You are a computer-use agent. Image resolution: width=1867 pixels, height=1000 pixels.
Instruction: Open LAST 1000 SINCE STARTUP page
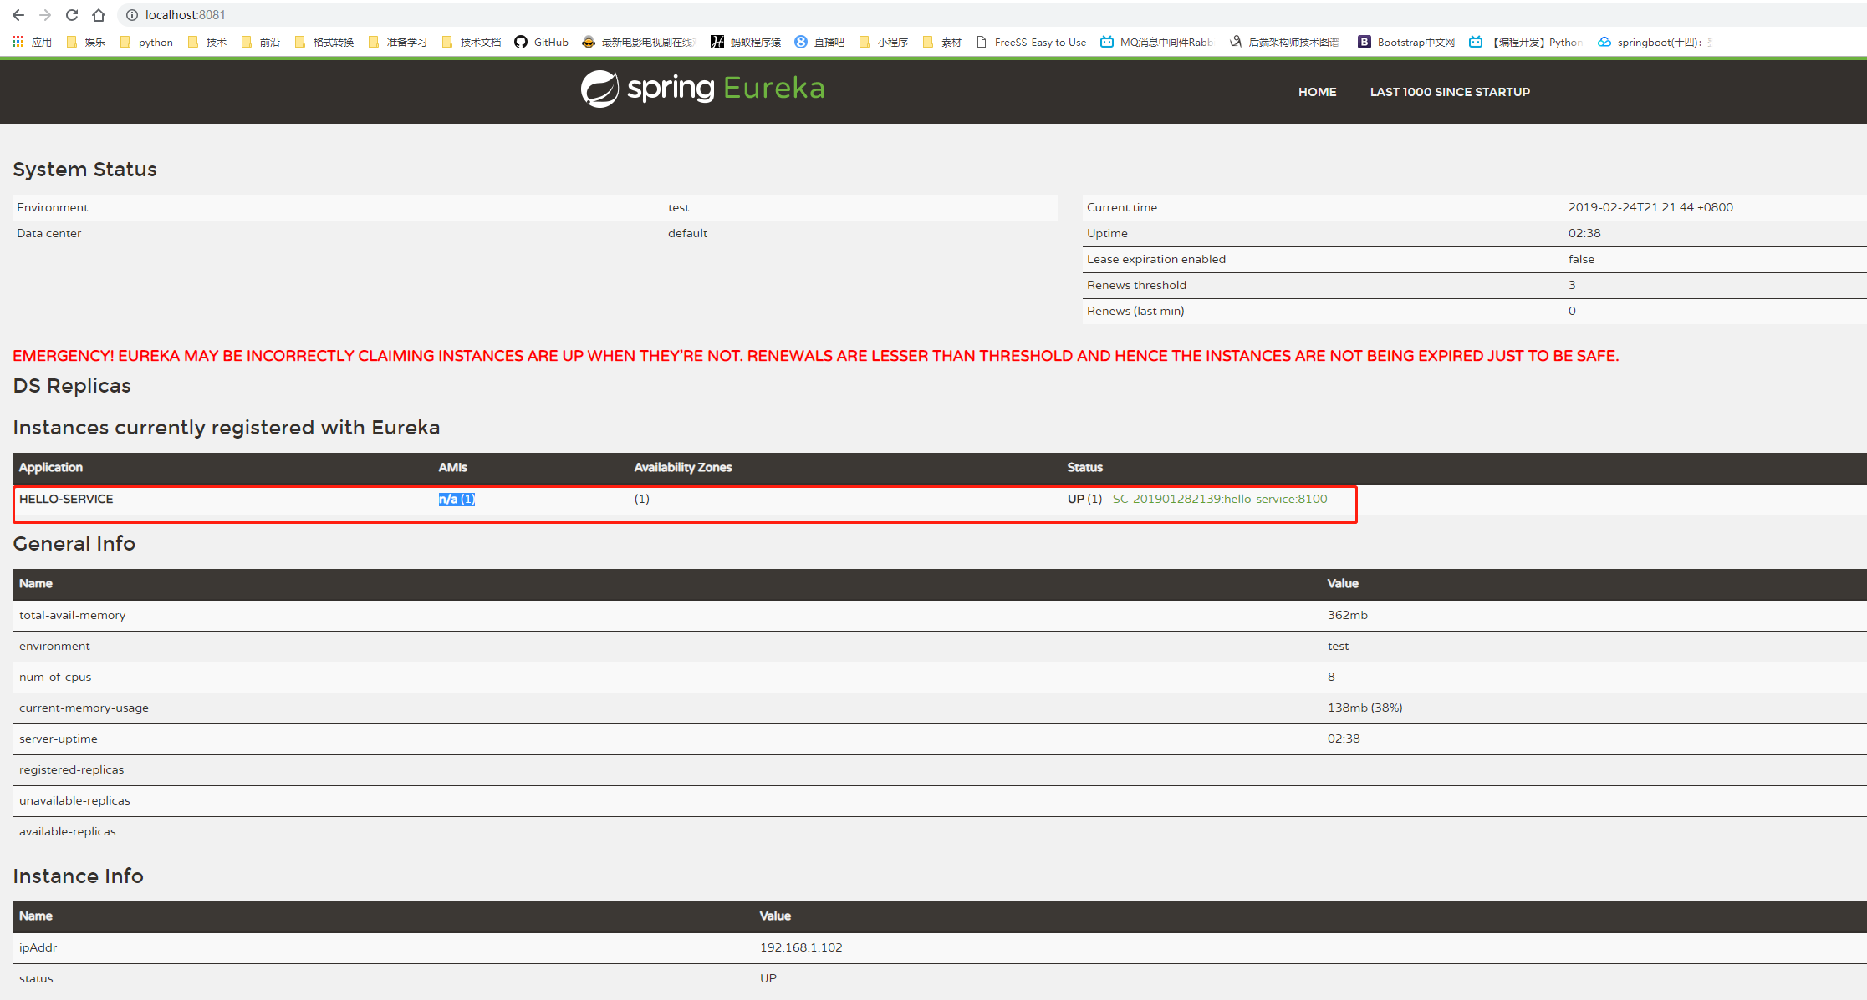[1450, 92]
